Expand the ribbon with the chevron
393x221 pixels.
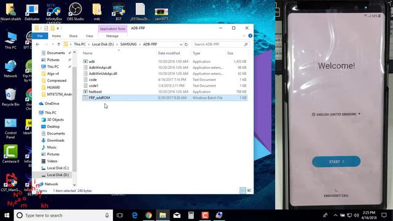(244, 36)
